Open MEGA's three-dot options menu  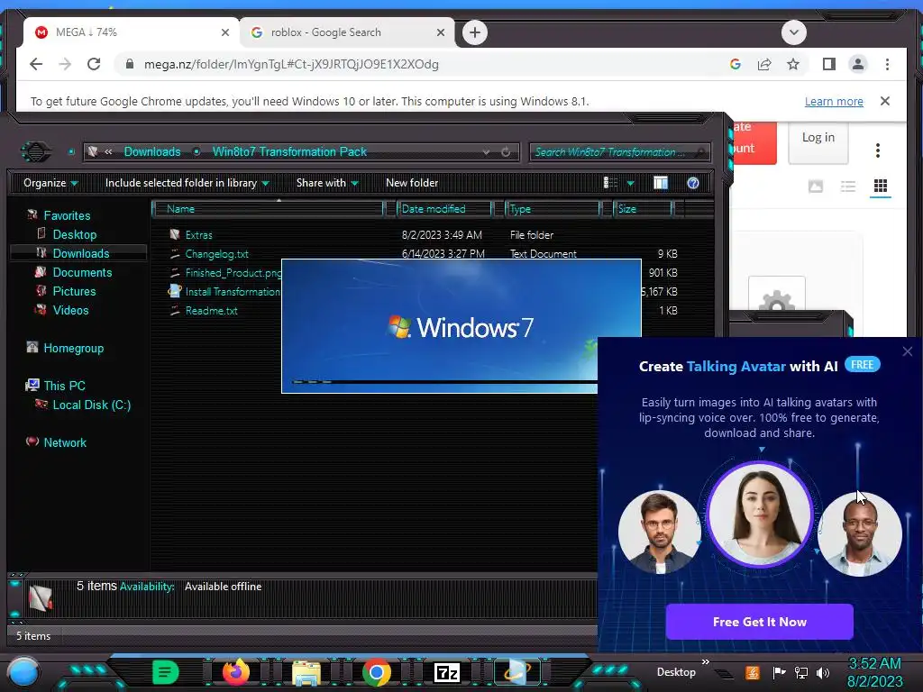tap(878, 150)
